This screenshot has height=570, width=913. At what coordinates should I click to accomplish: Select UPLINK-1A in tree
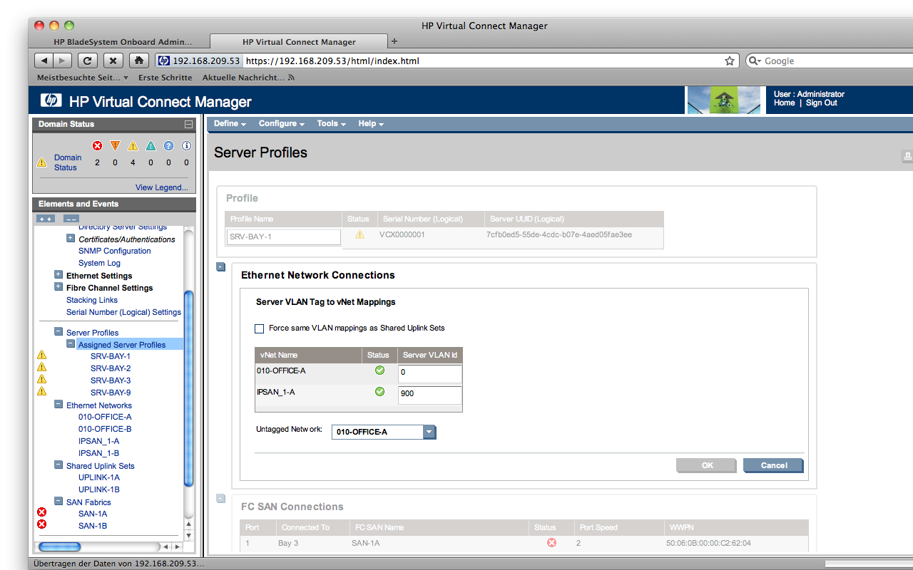point(99,477)
